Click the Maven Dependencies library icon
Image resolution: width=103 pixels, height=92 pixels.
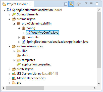[14, 78]
